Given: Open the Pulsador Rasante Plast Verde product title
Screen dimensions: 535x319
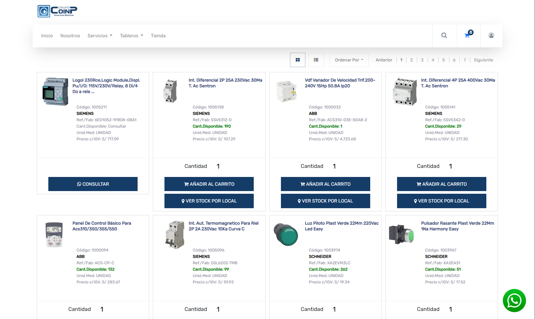Looking at the screenshot, I should pyautogui.click(x=457, y=226).
